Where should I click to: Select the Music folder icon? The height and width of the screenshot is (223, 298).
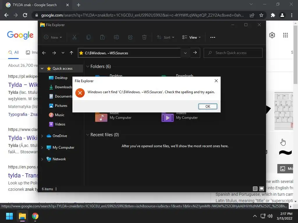[101, 117]
